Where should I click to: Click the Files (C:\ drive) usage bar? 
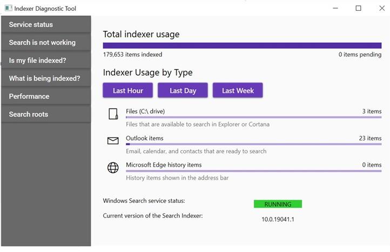coord(254,117)
